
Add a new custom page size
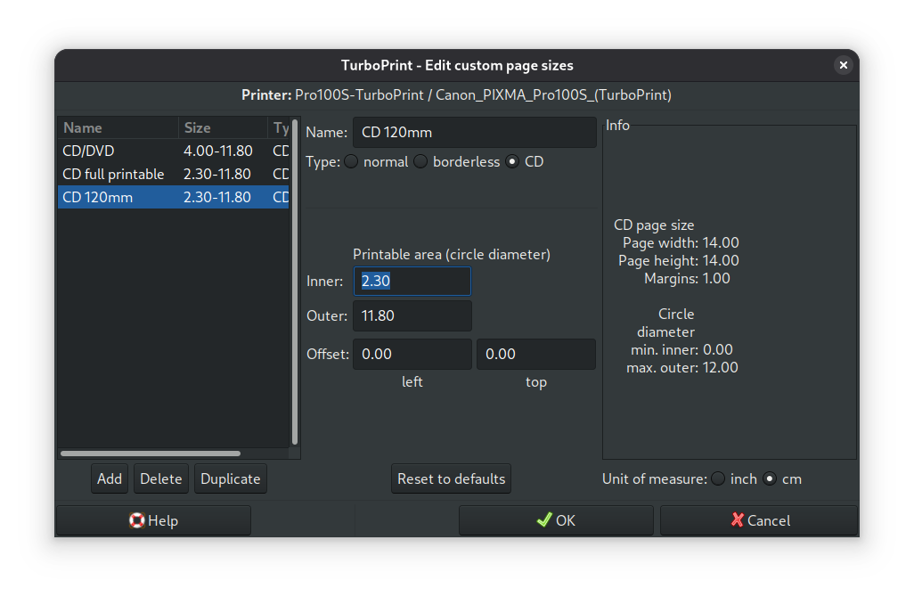click(110, 478)
